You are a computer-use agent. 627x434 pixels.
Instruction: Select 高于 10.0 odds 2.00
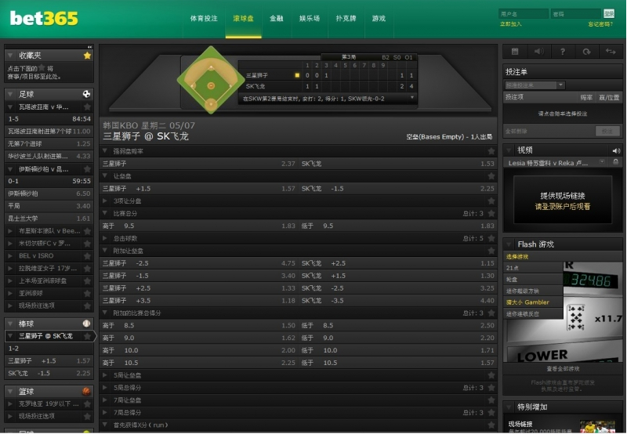pos(199,350)
